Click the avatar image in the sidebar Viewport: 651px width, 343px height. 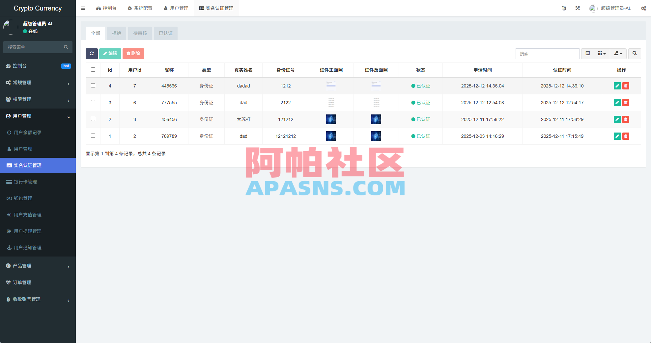11,27
